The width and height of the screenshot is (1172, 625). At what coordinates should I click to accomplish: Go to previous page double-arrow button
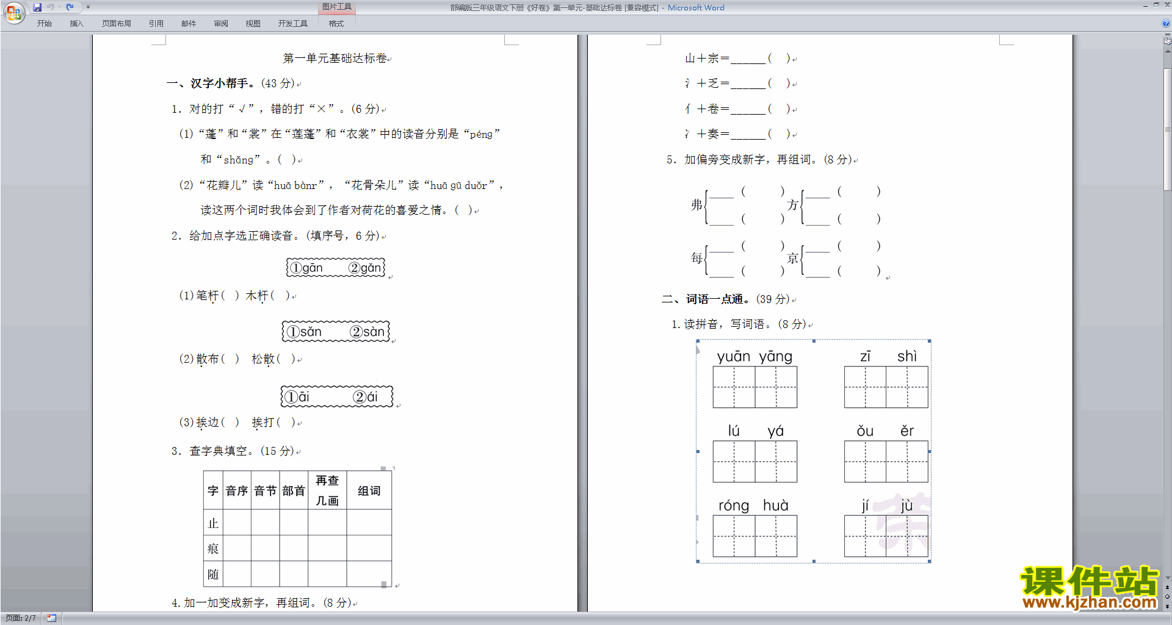1167,588
